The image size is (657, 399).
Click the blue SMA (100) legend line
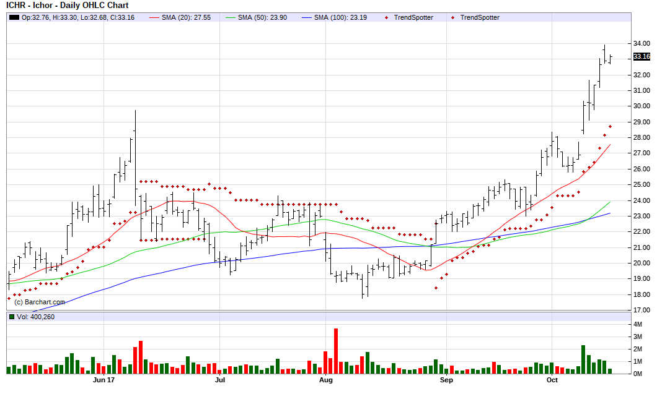[307, 17]
